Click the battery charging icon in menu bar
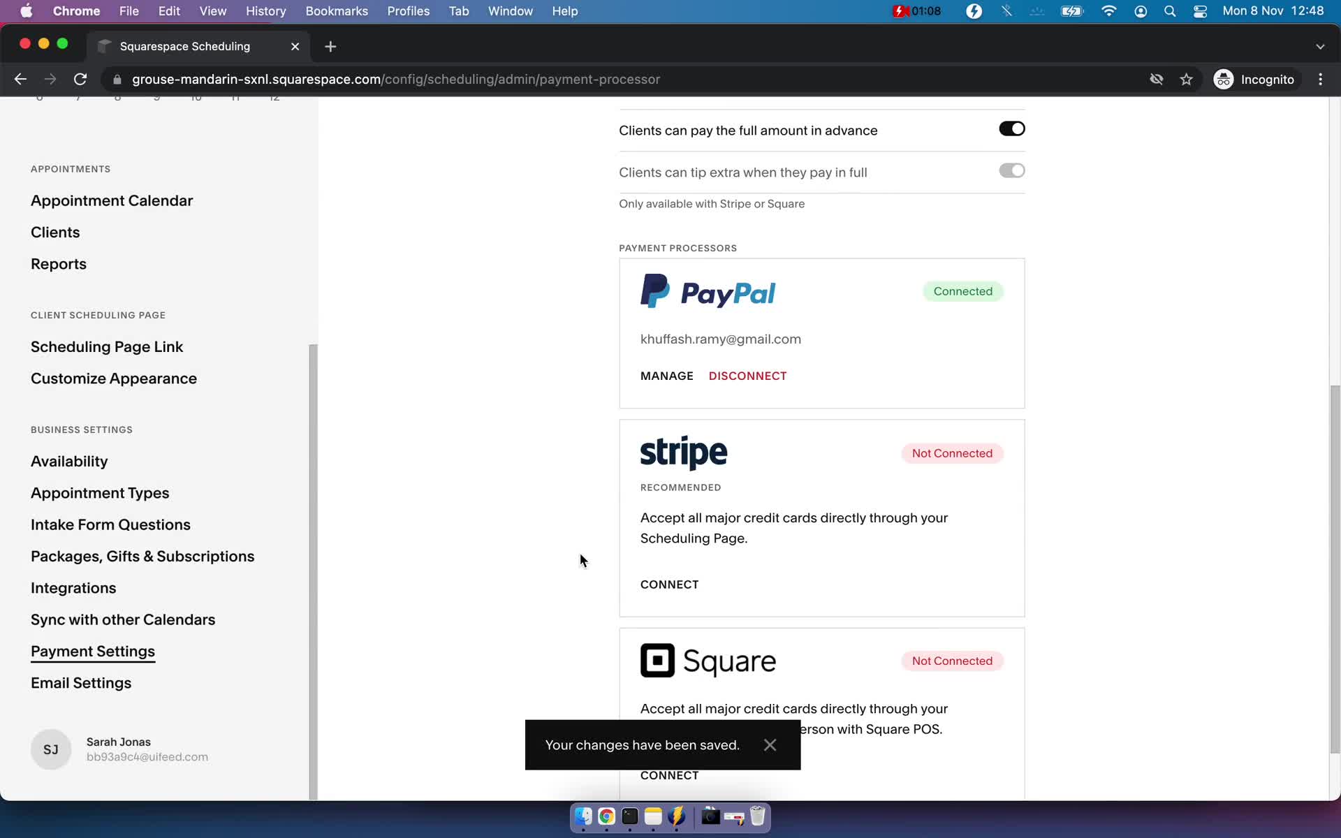 coord(1071,10)
